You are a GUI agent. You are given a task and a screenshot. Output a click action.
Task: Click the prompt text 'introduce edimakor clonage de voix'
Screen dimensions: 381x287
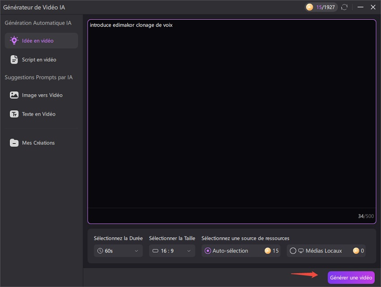(x=131, y=25)
